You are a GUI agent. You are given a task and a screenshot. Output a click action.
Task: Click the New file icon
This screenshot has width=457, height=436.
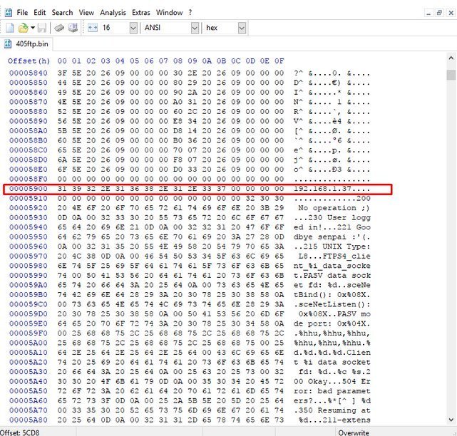pyautogui.click(x=10, y=28)
